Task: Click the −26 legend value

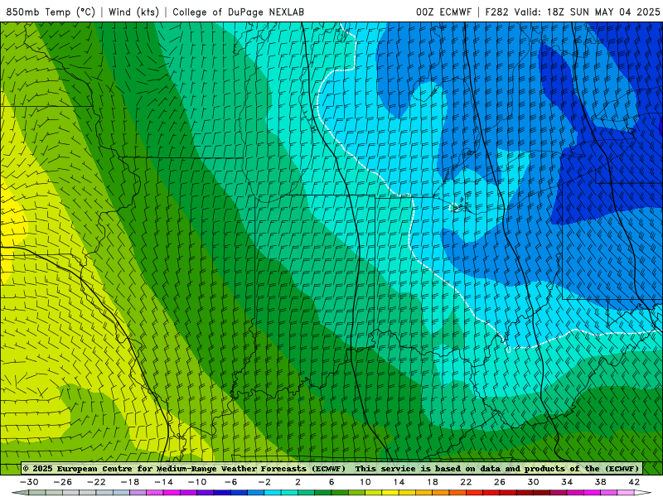Action: (63, 482)
